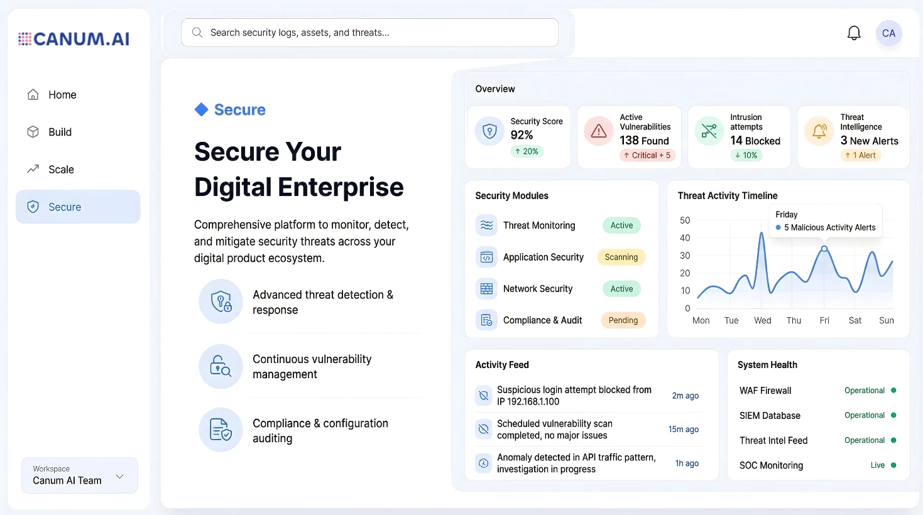Navigate to Scale in the sidebar
This screenshot has height=515, width=923.
click(x=61, y=170)
